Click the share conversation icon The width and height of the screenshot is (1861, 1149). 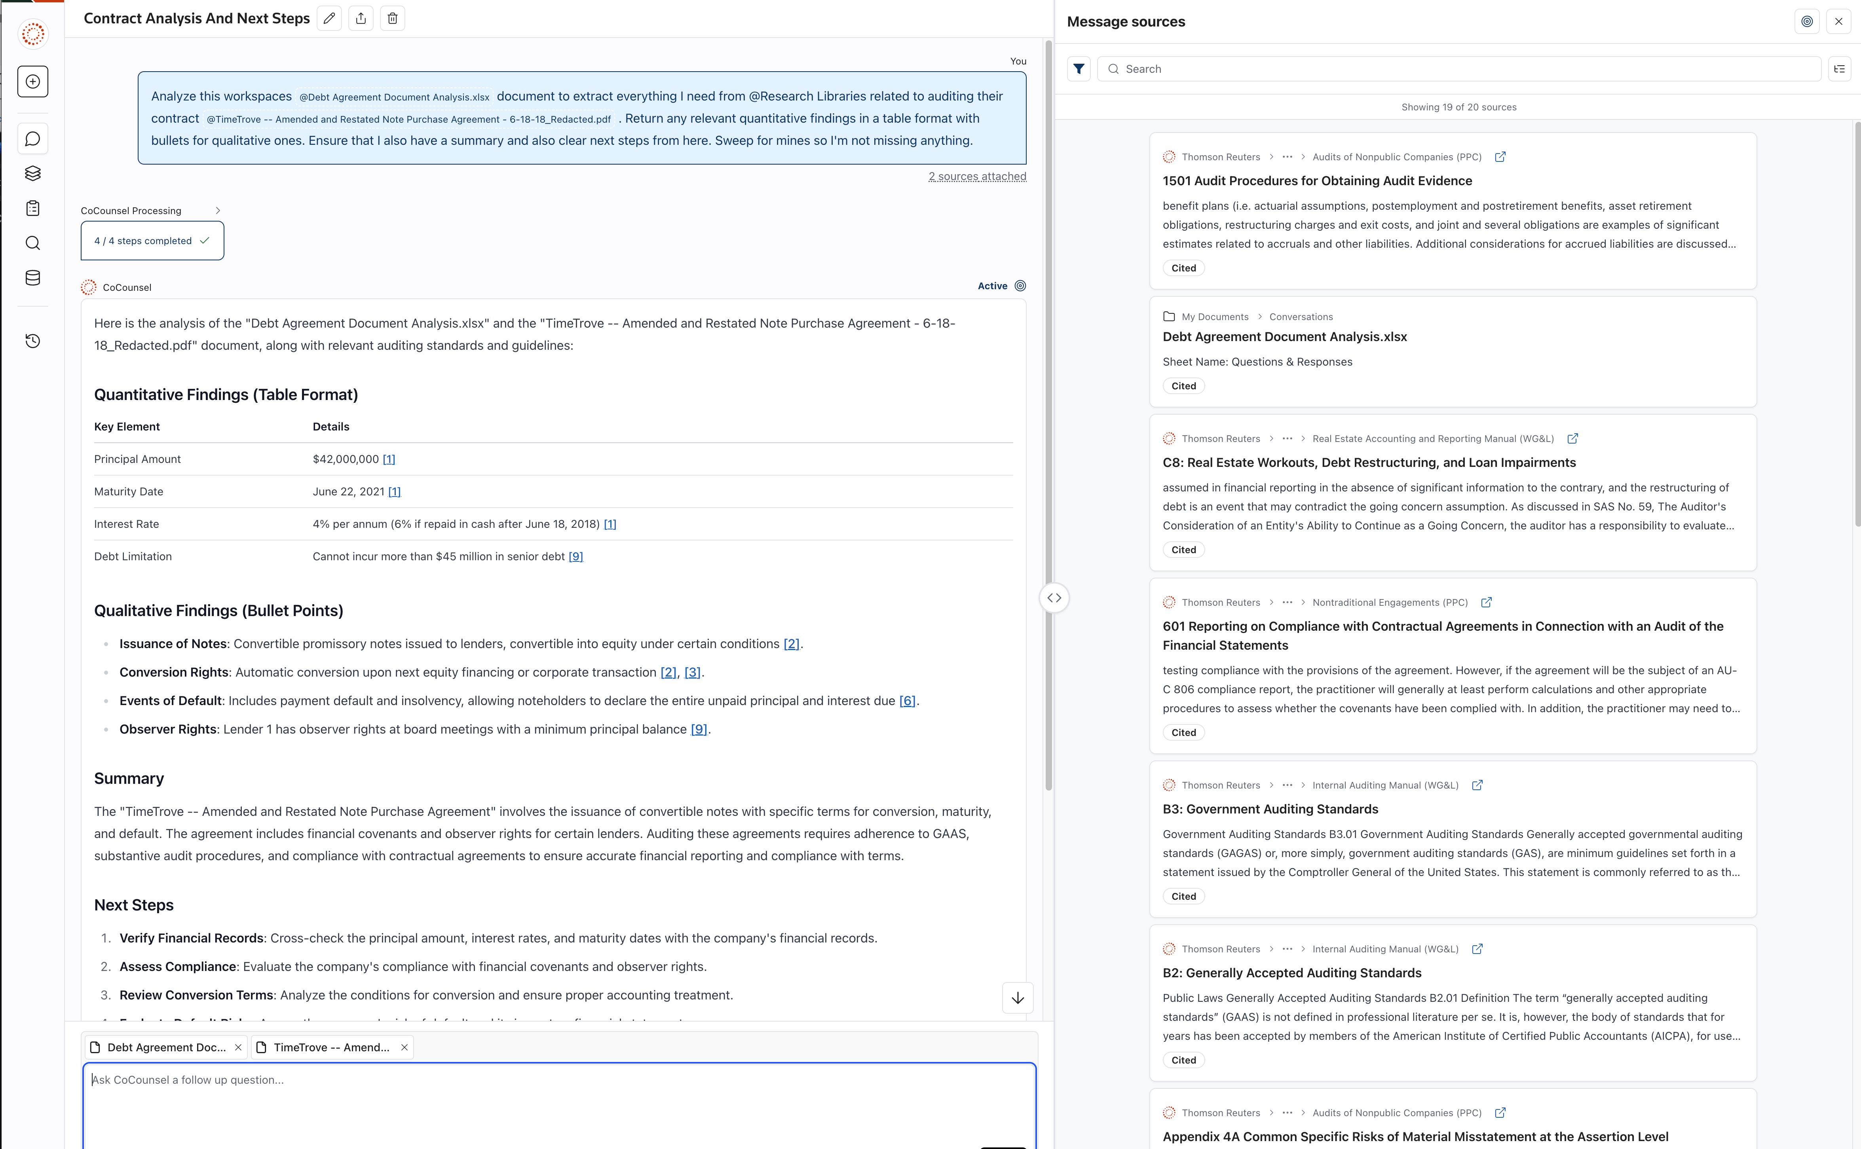click(361, 18)
